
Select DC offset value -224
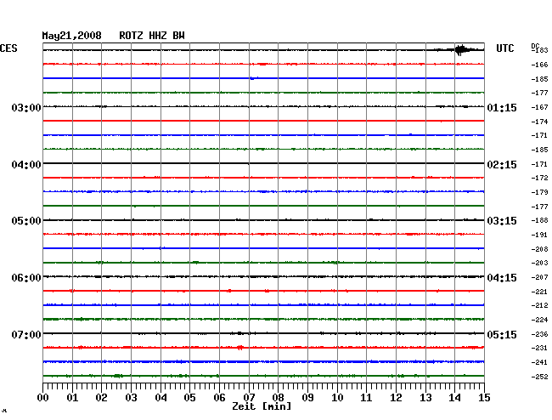pos(539,320)
